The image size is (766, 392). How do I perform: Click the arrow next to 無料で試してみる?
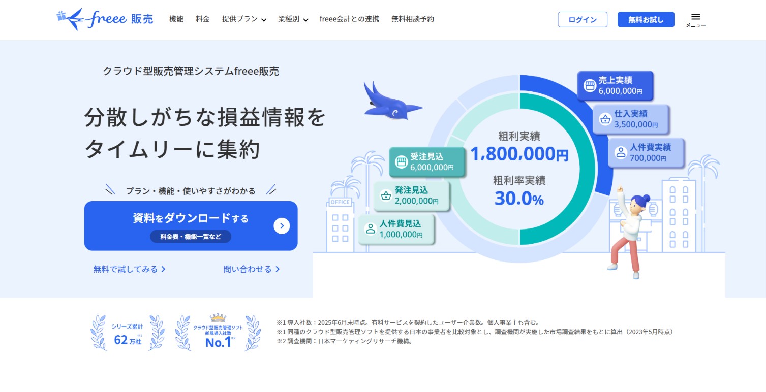(163, 269)
